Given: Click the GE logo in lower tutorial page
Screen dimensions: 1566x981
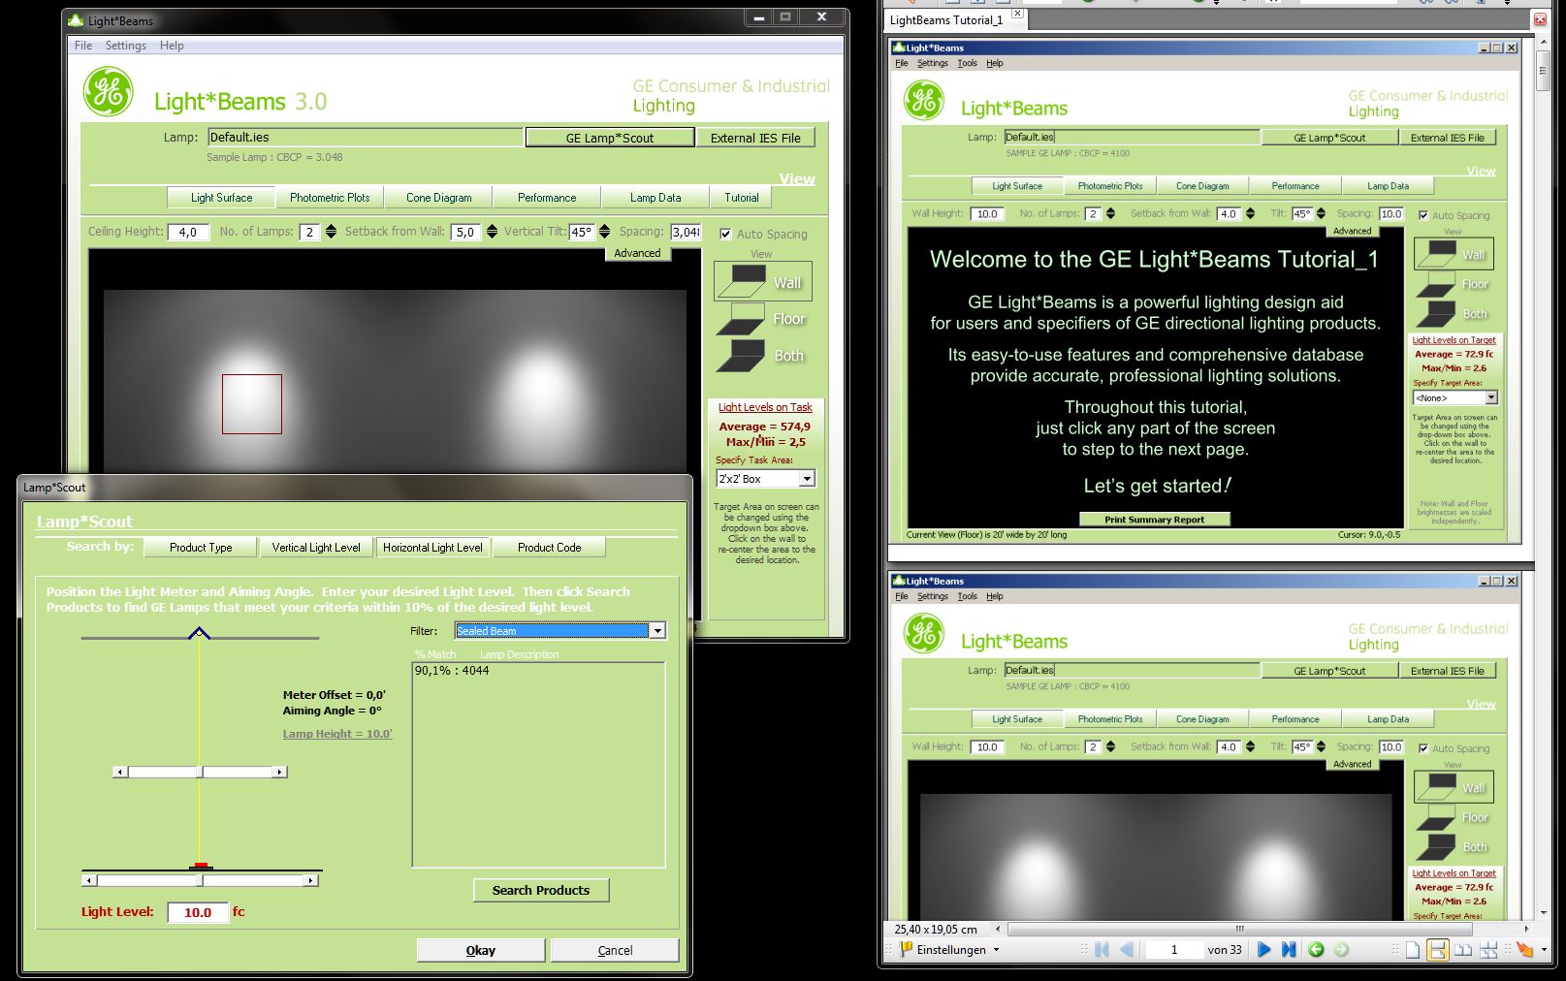Looking at the screenshot, I should [924, 634].
